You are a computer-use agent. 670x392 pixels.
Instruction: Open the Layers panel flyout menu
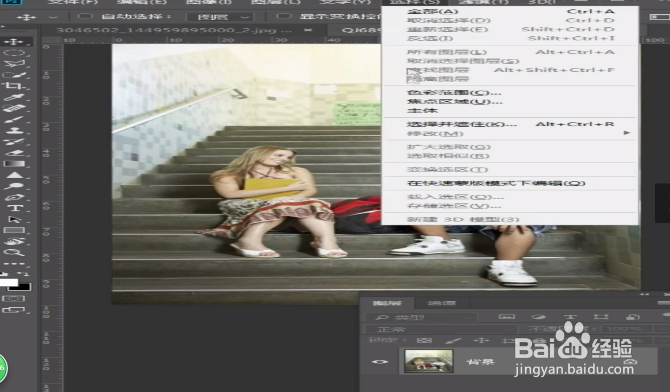[663, 303]
